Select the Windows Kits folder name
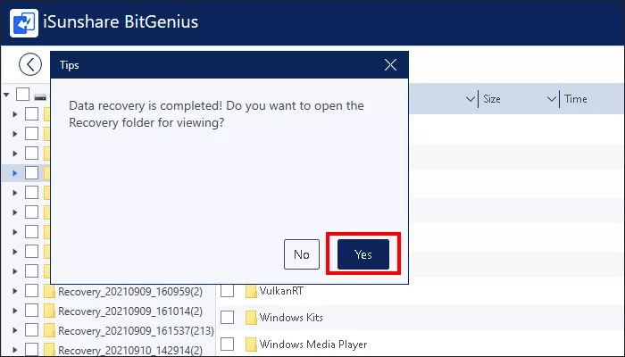 [x=291, y=318]
